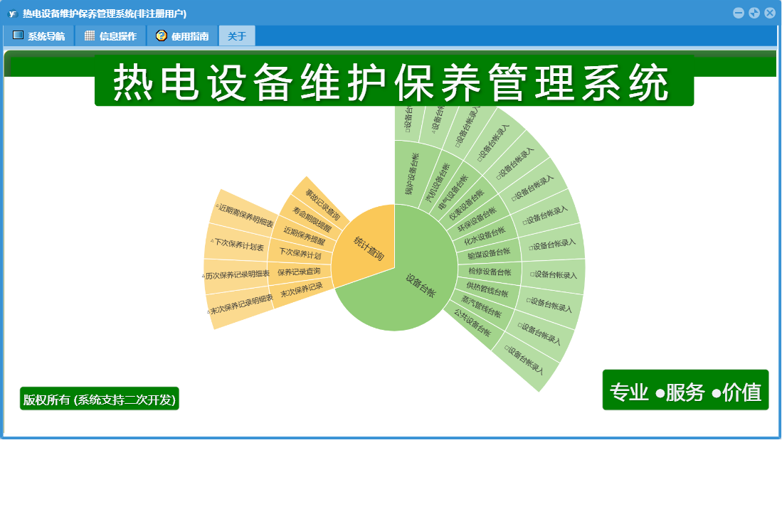Screen dimensions: 782x514
Task: Close the window with the X icon
Action: pyautogui.click(x=769, y=14)
